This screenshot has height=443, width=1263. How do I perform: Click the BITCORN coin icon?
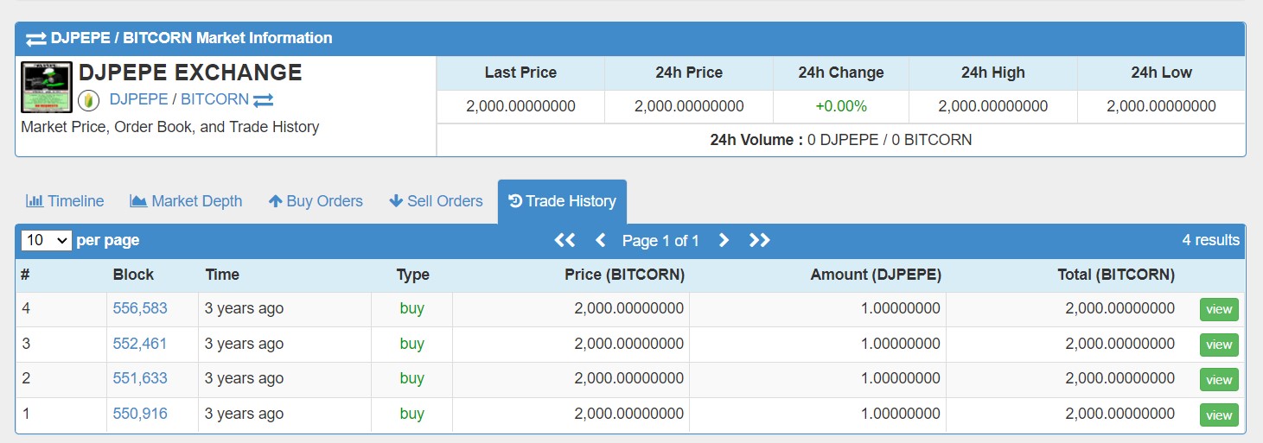pos(88,100)
